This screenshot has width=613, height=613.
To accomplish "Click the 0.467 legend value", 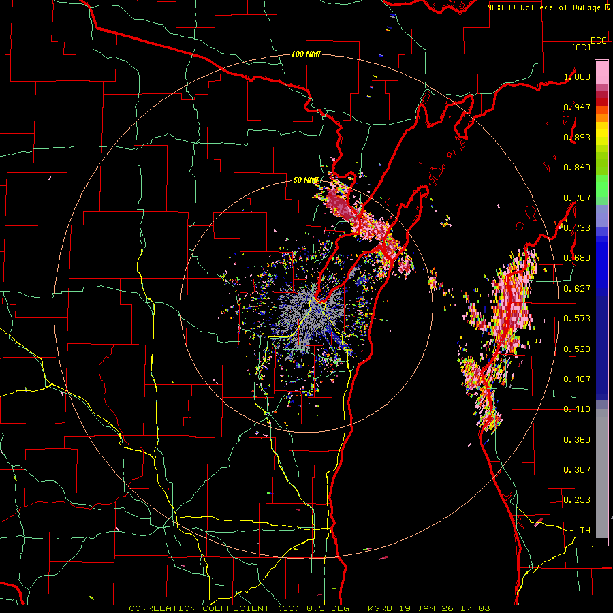I will (x=577, y=379).
